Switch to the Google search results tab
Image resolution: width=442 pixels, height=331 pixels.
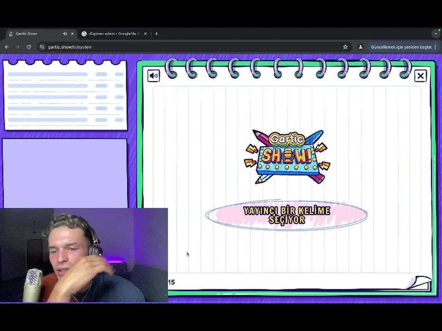[x=114, y=34]
